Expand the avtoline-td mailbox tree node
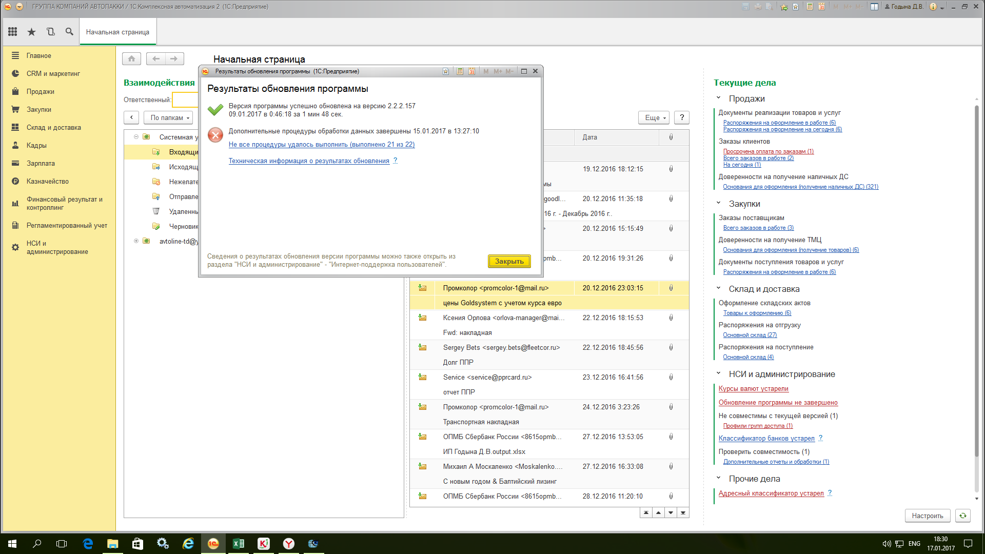Screen dimensions: 985x554 [136, 241]
